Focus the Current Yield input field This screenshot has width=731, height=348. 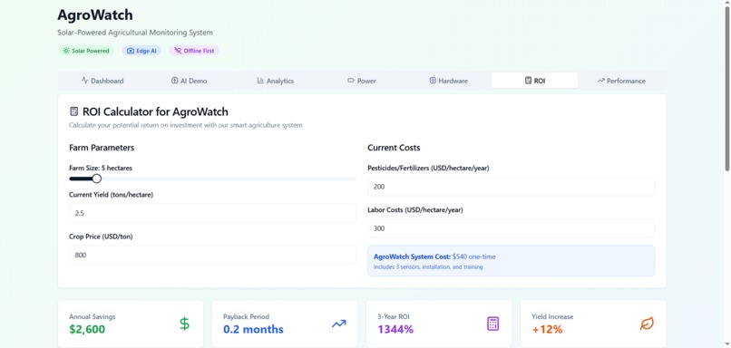tap(212, 213)
